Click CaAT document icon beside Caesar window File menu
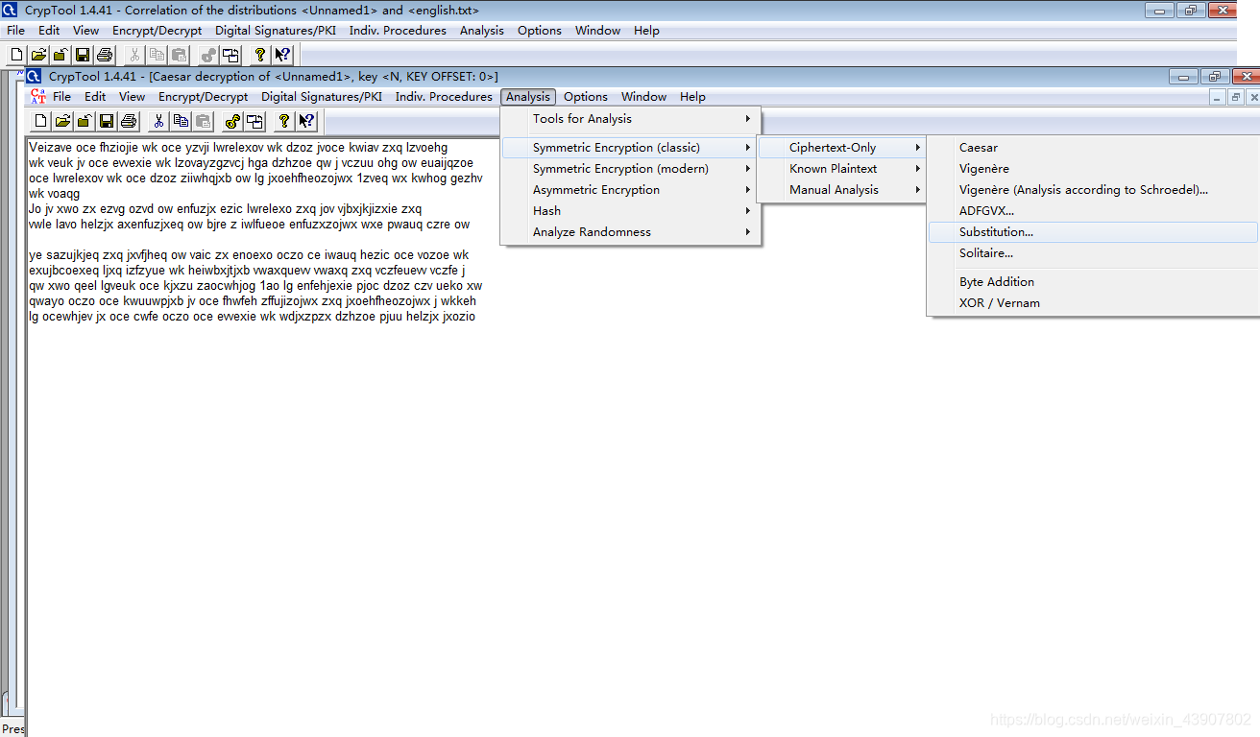 pyautogui.click(x=38, y=96)
